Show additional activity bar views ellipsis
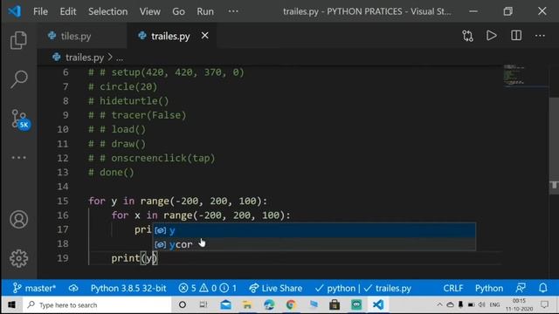 tap(18, 157)
